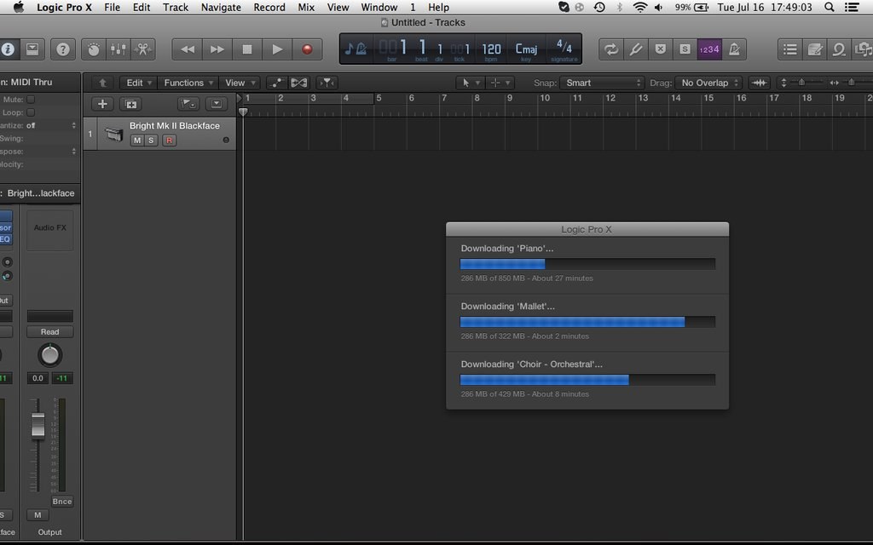Adjust the horizontal zoom slider
The image size is (873, 545).
(x=852, y=83)
